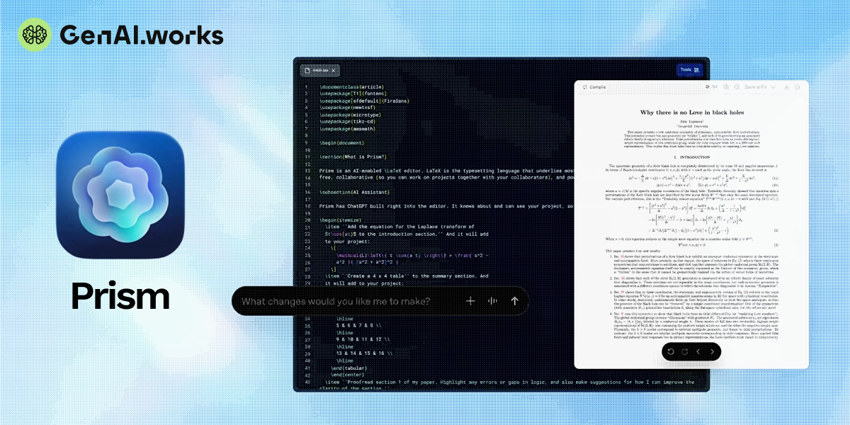850x425 pixels.
Task: Click the redo arrow in preview controls
Action: 684,351
